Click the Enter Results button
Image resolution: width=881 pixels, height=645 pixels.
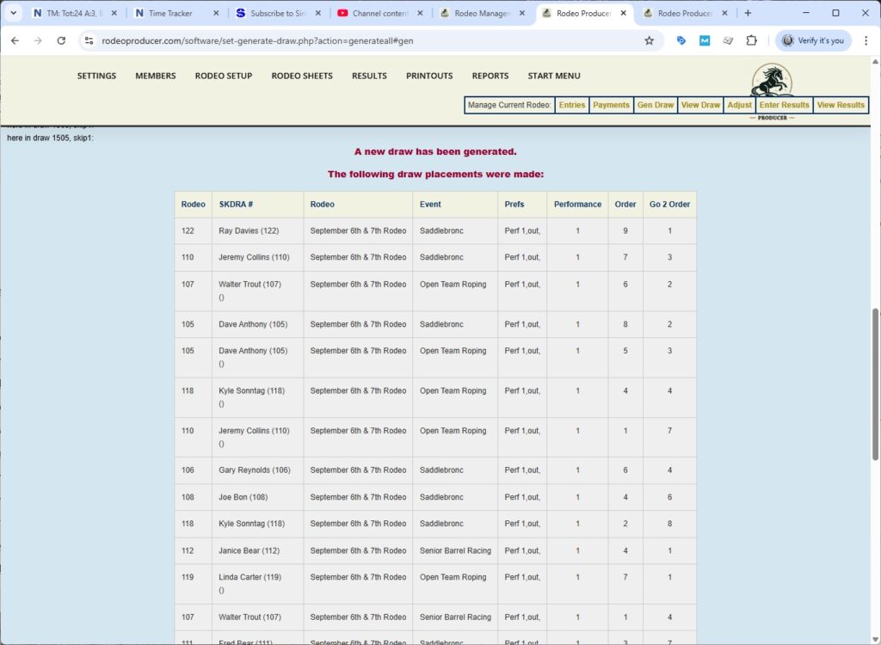[x=783, y=105]
